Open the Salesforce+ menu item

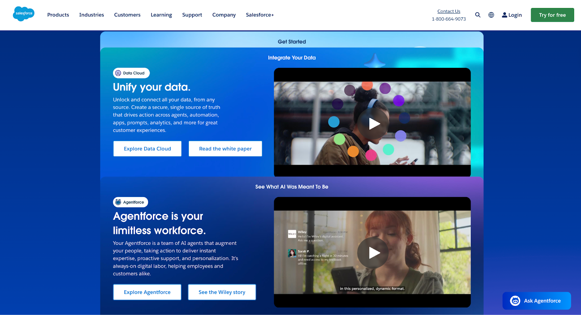pos(260,15)
